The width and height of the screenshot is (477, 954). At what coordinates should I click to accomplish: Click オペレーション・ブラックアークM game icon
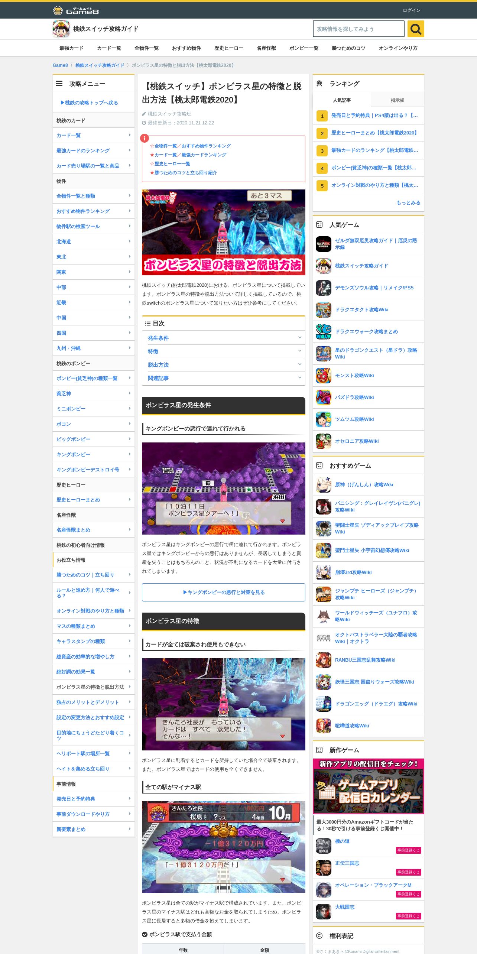click(324, 890)
